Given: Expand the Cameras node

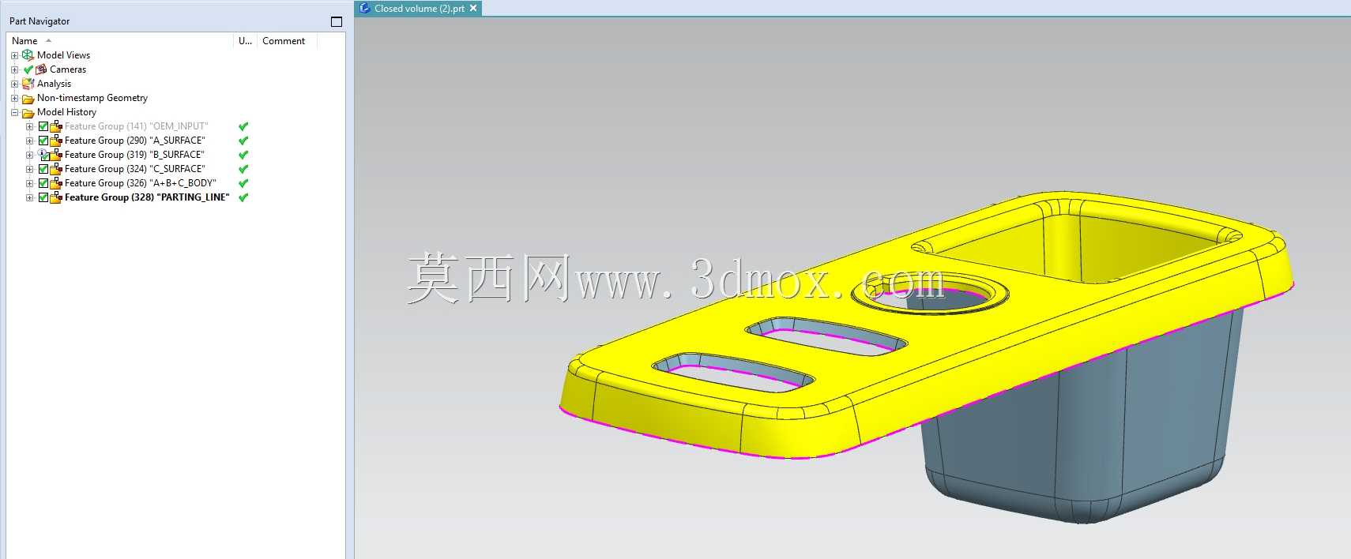Looking at the screenshot, I should coord(14,69).
